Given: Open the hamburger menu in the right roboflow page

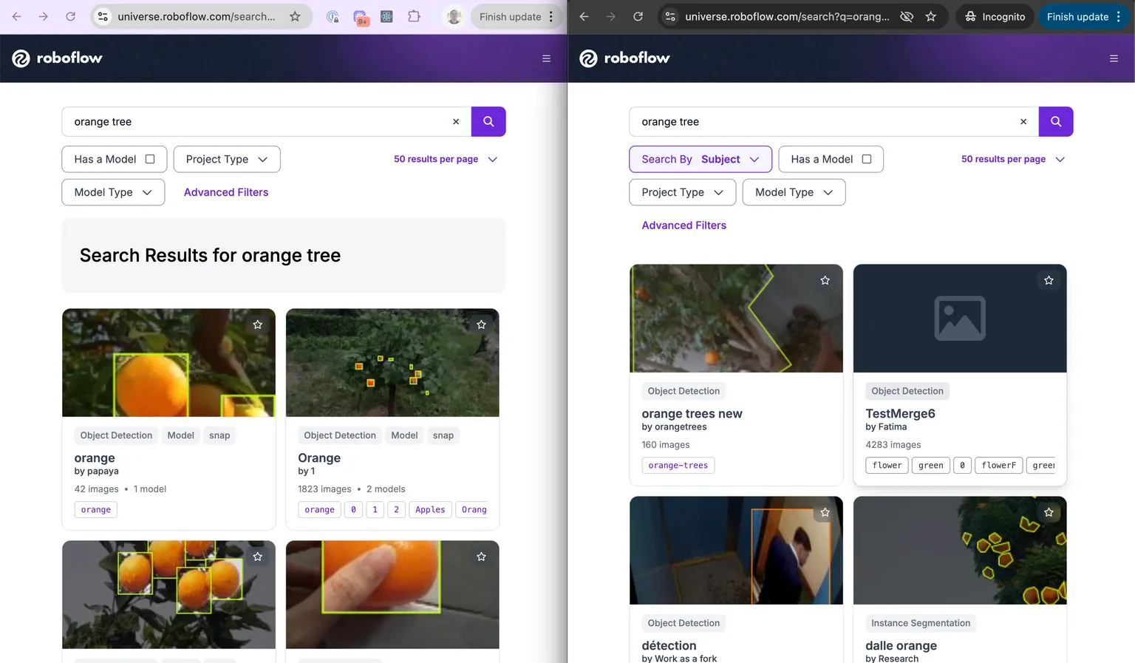Looking at the screenshot, I should tap(1114, 58).
